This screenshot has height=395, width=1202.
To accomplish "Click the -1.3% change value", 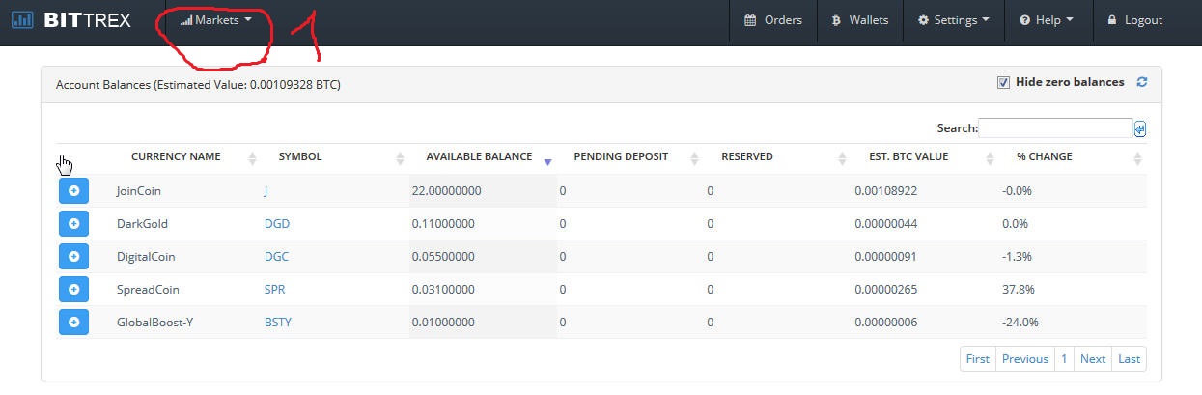I will coord(1018,257).
